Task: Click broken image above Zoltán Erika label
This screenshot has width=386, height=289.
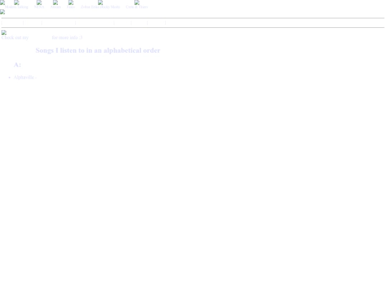Action: pos(101,2)
